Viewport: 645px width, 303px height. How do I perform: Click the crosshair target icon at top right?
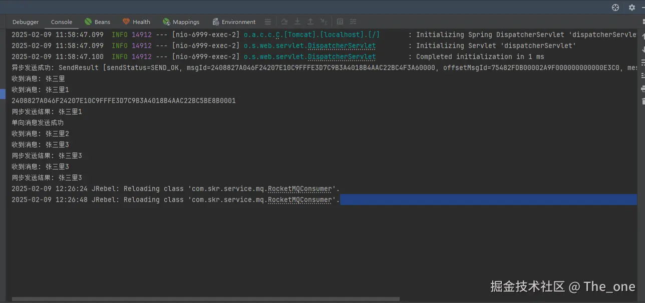pos(616,7)
